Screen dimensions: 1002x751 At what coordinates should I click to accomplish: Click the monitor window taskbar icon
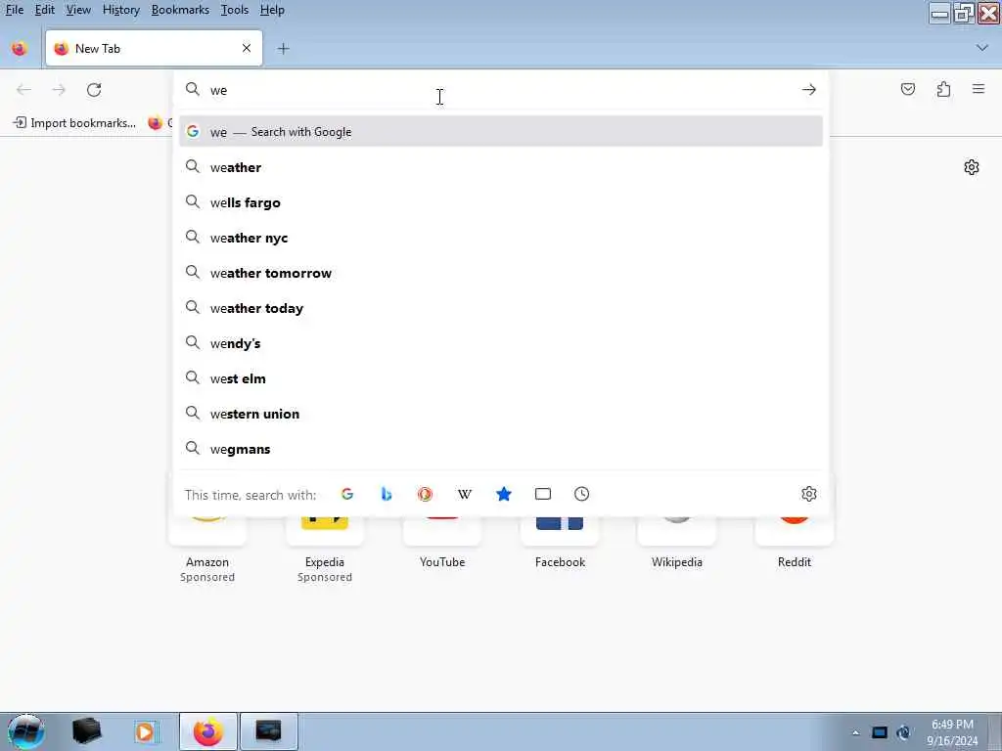(268, 731)
